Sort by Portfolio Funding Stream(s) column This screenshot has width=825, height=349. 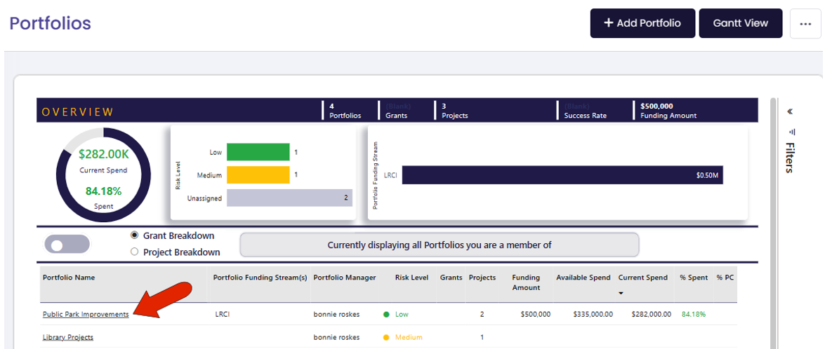(x=260, y=278)
